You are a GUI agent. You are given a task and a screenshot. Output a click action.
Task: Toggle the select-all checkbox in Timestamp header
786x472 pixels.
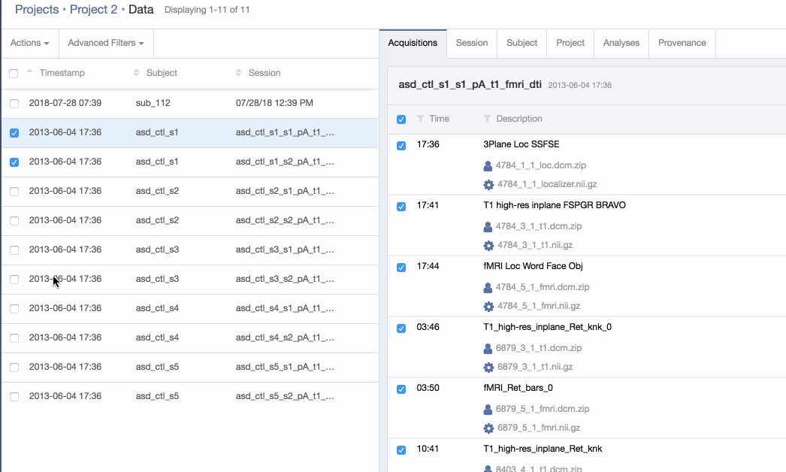pyautogui.click(x=14, y=73)
